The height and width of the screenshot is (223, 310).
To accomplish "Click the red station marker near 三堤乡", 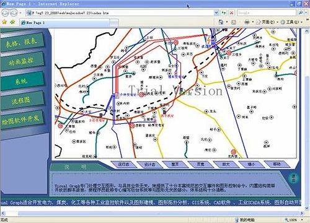I will pos(229,53).
